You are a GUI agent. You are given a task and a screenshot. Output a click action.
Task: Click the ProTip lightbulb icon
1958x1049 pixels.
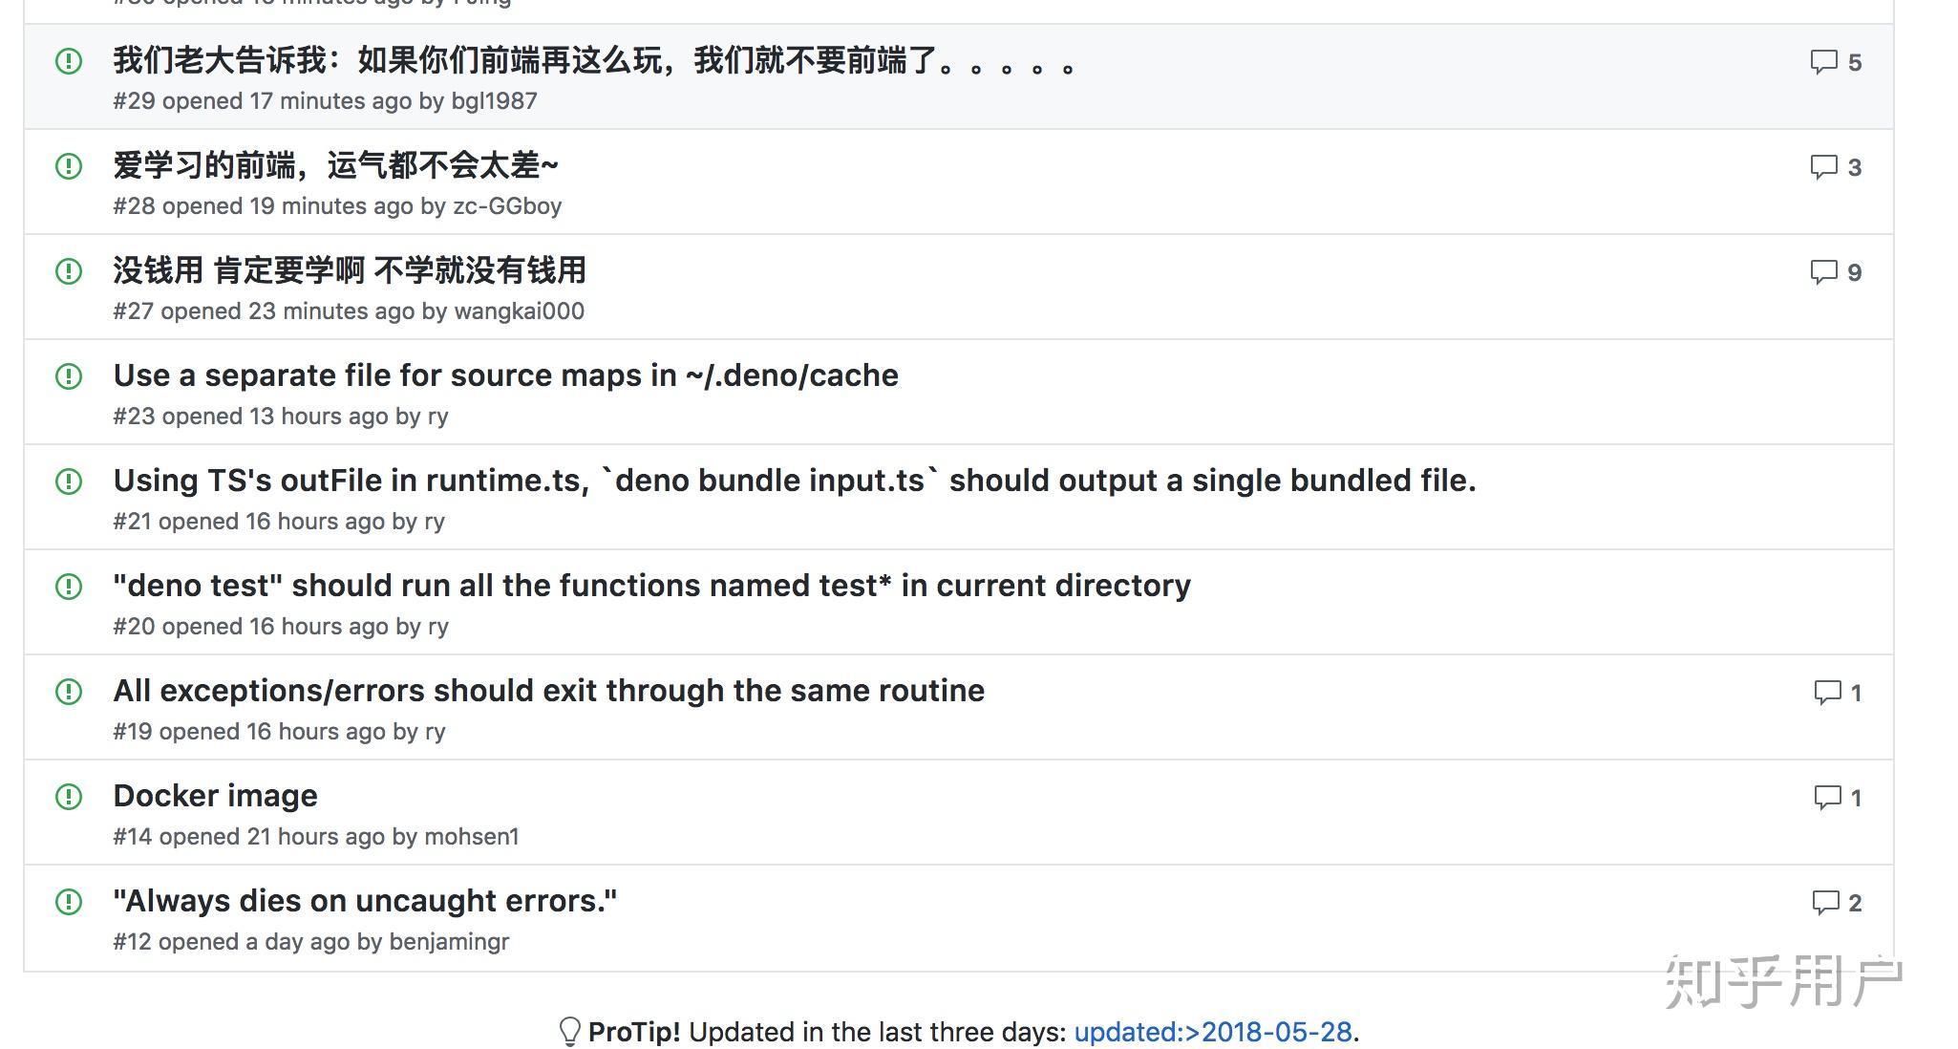click(569, 1032)
